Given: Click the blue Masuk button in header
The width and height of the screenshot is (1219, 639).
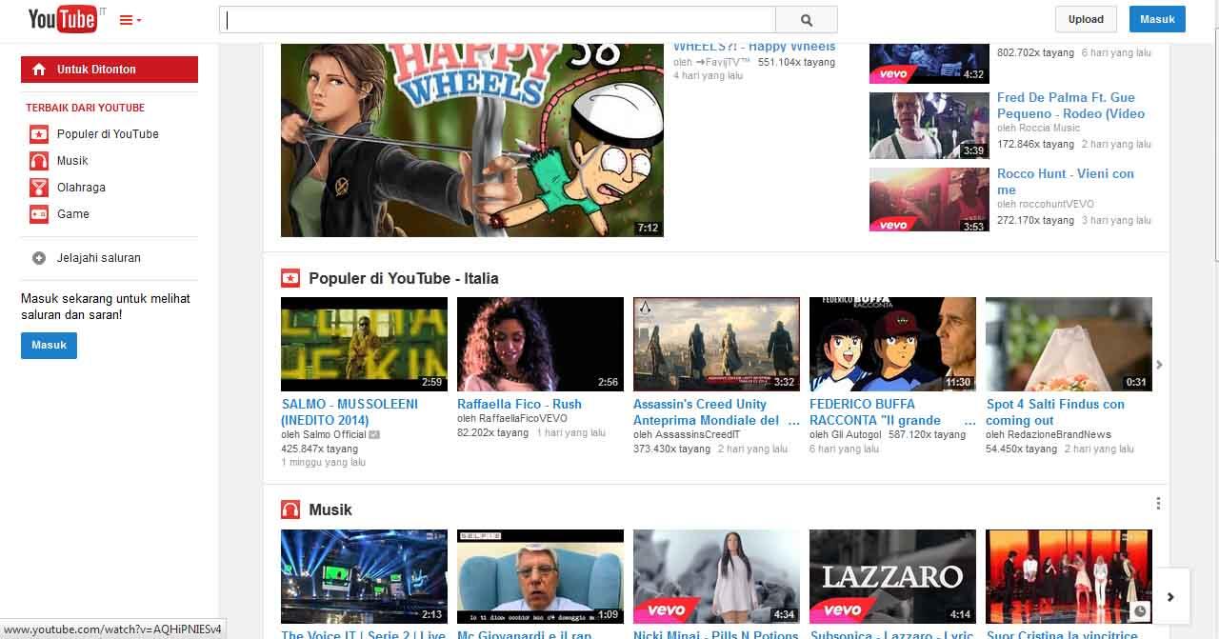Looking at the screenshot, I should coord(1157,19).
